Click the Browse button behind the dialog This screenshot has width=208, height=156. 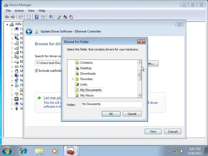click(x=153, y=63)
